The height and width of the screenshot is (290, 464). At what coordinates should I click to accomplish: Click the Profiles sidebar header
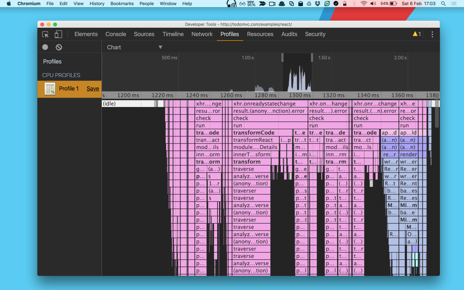(52, 61)
